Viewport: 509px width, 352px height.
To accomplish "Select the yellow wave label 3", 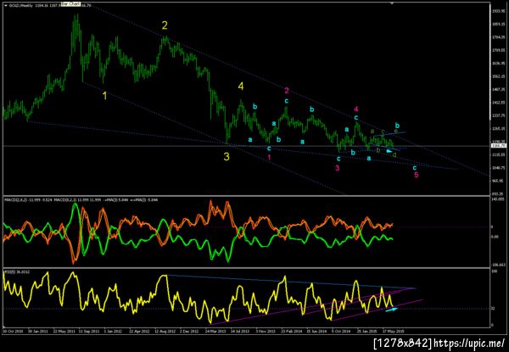I will pyautogui.click(x=227, y=157).
